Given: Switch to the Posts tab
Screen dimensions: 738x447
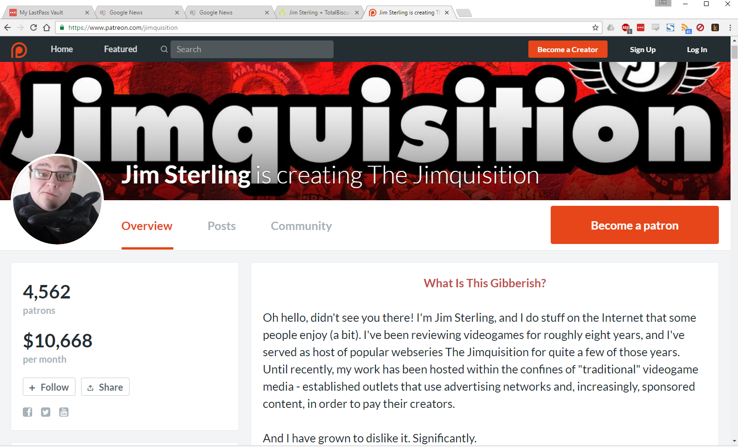Looking at the screenshot, I should point(222,226).
